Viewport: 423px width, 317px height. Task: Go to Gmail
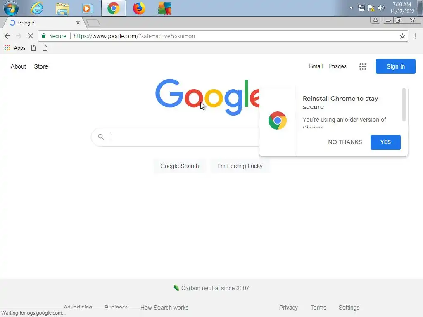pos(316,66)
